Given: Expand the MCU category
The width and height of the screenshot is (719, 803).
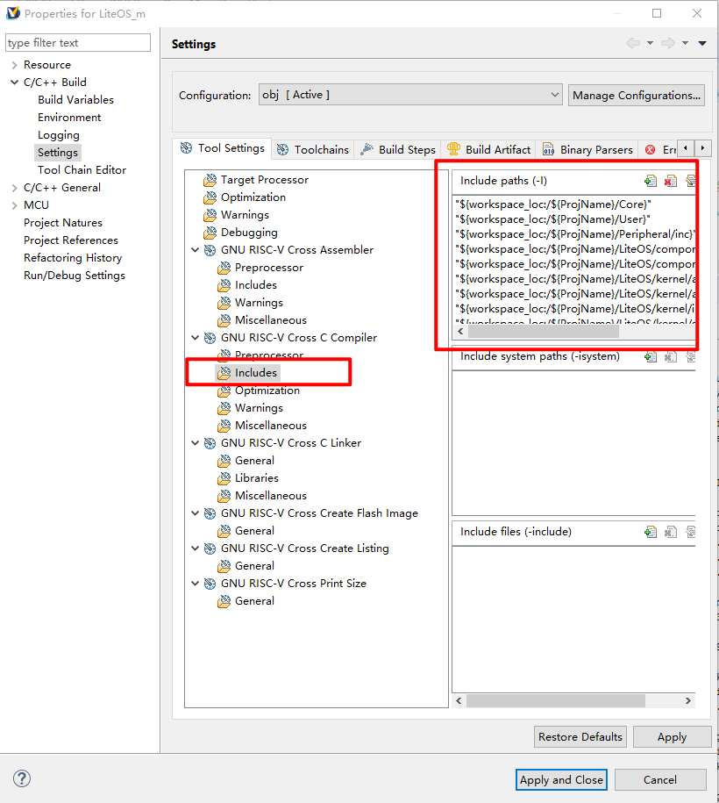Looking at the screenshot, I should (x=14, y=205).
